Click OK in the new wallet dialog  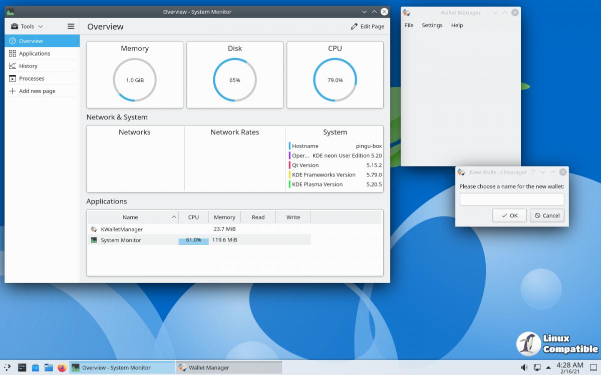[x=507, y=215]
